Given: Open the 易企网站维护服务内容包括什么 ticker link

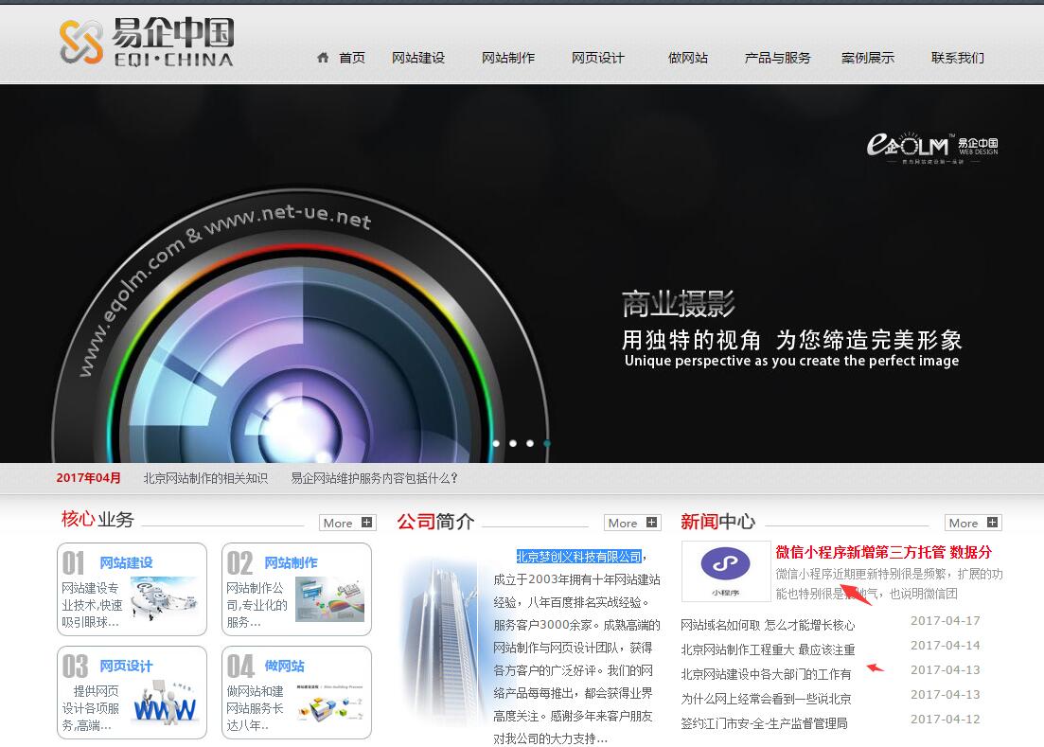Looking at the screenshot, I should (374, 478).
